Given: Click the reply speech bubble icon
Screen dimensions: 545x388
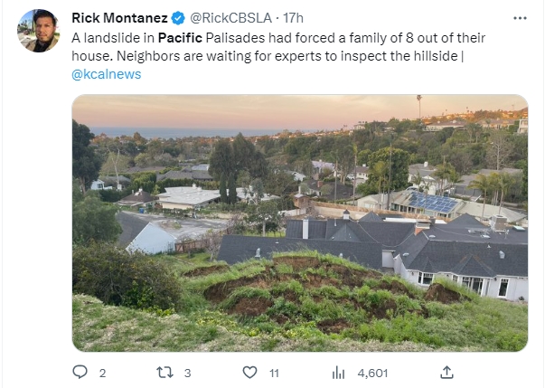Looking at the screenshot, I should 80,372.
